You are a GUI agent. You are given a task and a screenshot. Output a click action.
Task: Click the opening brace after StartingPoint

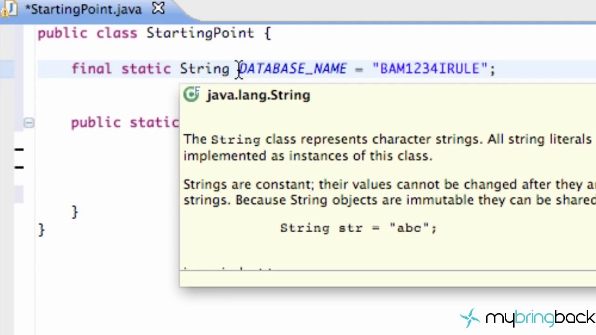point(267,33)
